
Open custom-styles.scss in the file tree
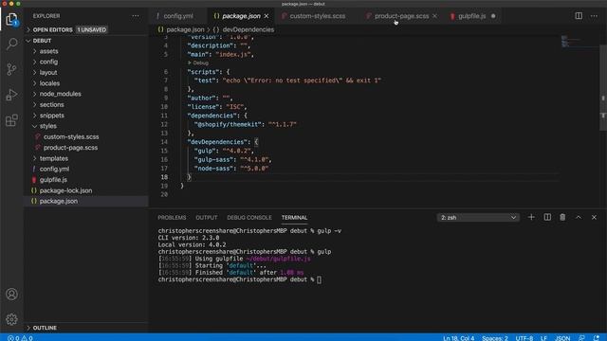coord(71,136)
